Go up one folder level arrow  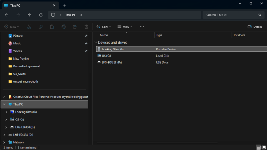pos(29,15)
